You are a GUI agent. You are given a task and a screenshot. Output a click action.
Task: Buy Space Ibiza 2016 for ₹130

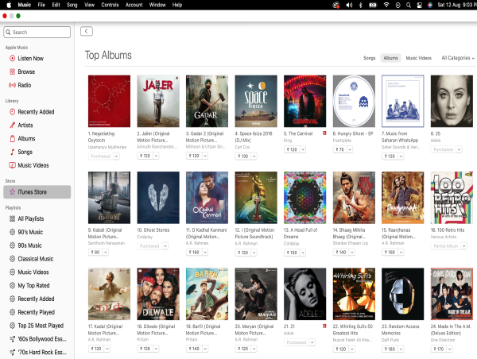pos(243,156)
